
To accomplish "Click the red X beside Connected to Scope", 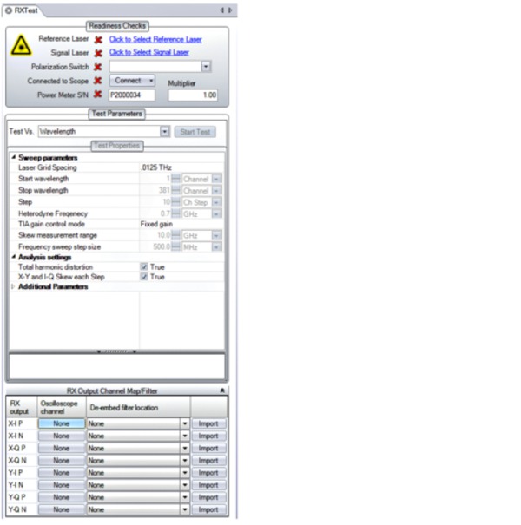I will (98, 81).
